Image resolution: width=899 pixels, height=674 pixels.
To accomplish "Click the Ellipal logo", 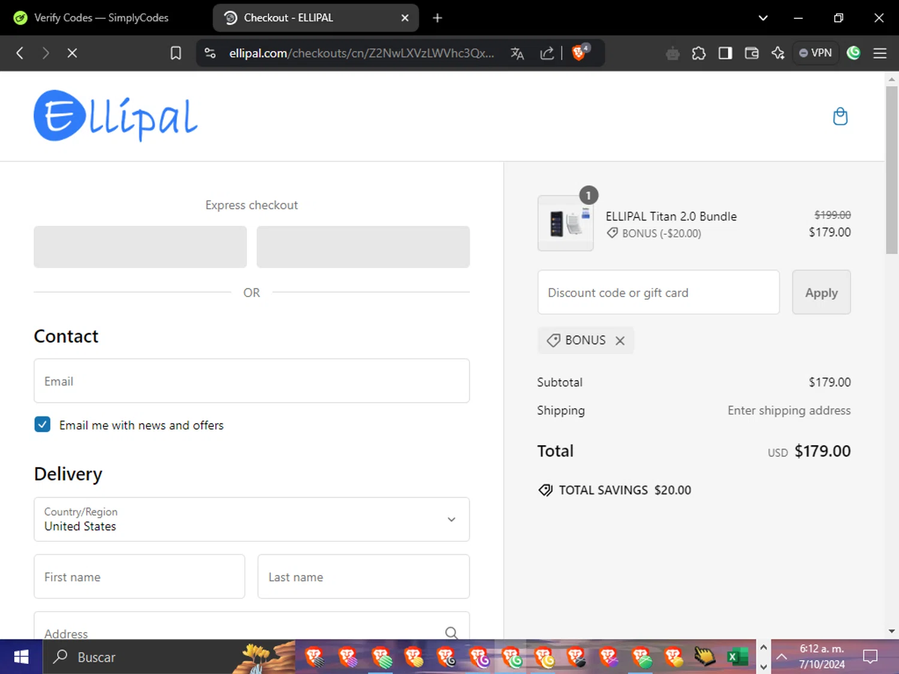I will pos(116,116).
